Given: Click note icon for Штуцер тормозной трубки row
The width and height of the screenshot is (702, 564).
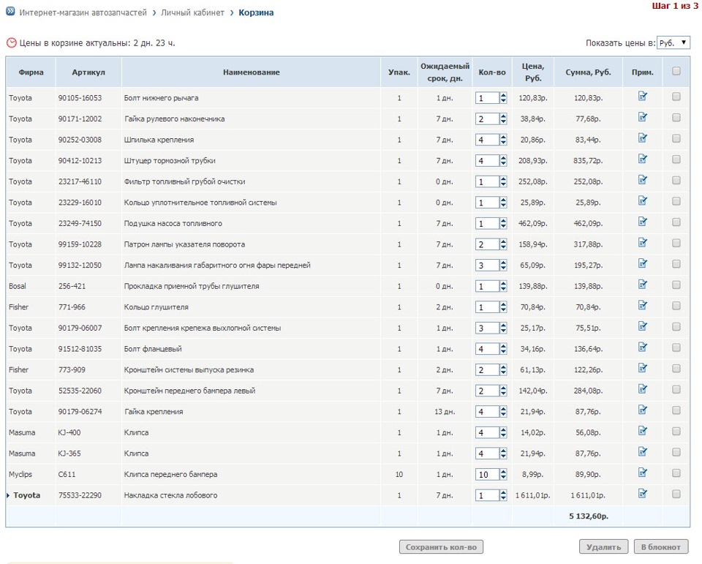Looking at the screenshot, I should [x=643, y=159].
